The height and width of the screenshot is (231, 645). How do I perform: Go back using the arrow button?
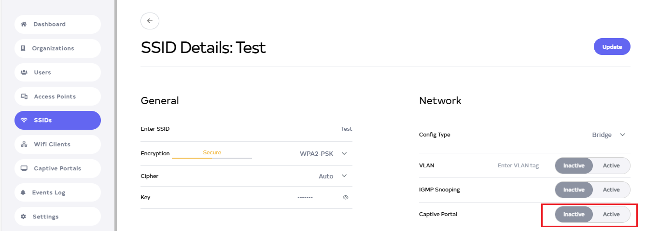(x=150, y=21)
